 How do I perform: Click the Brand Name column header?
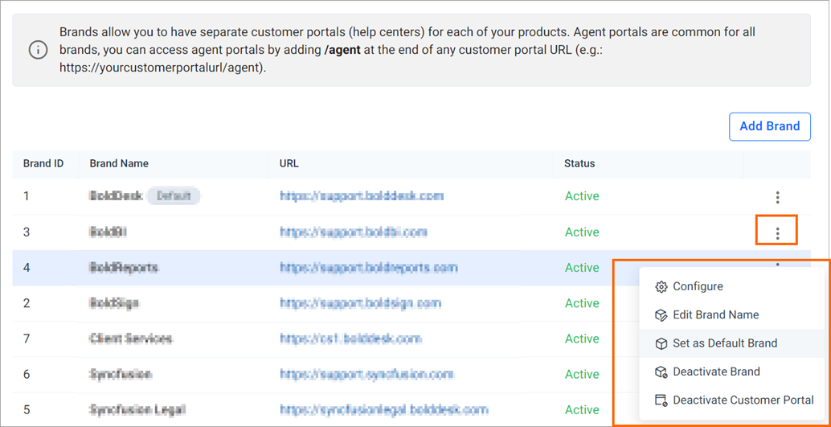(119, 163)
